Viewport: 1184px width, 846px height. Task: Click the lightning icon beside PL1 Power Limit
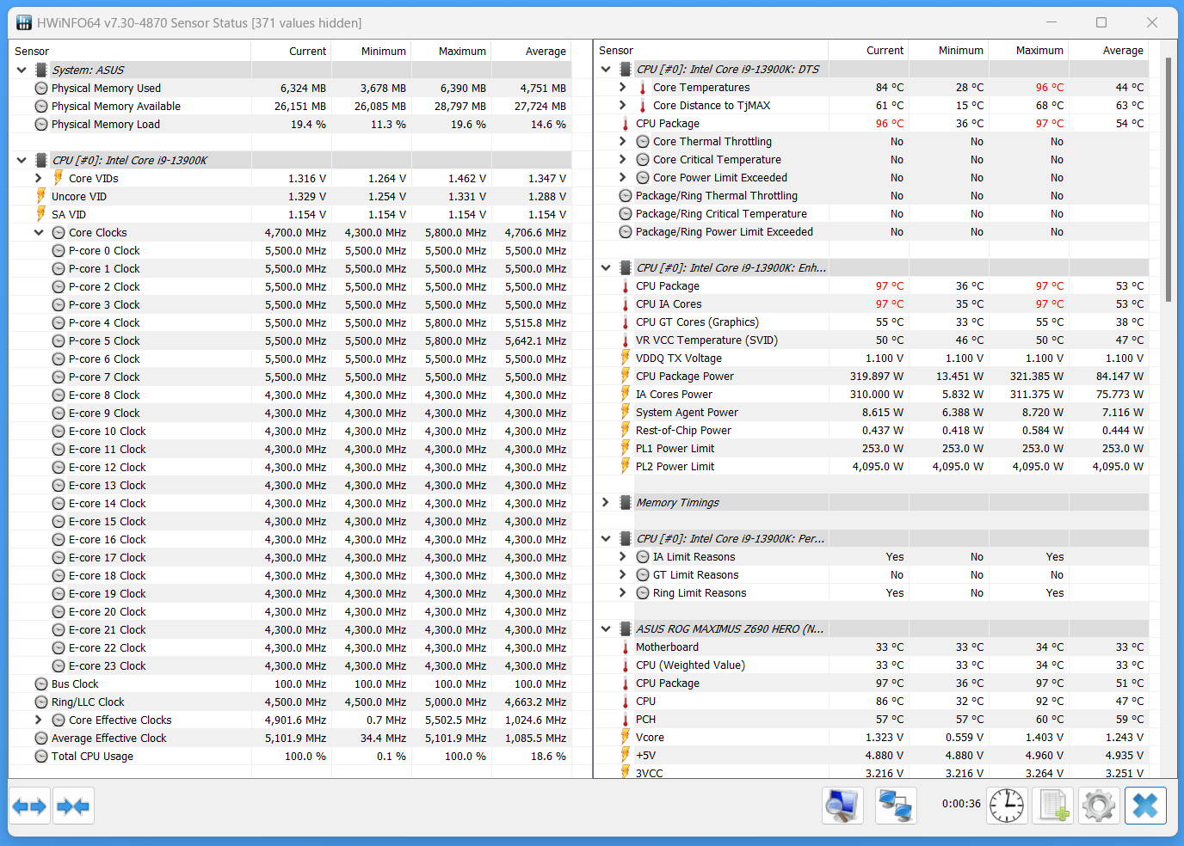coord(626,449)
